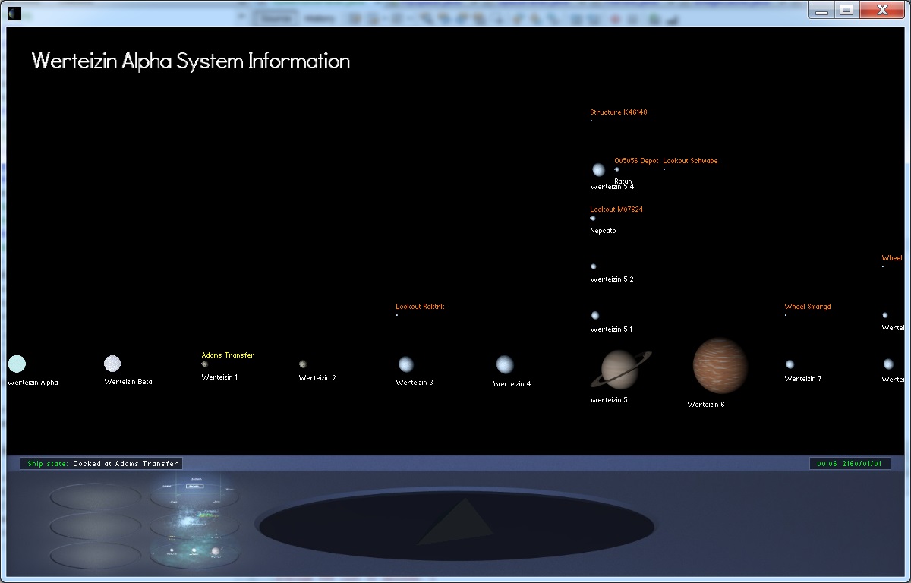Image resolution: width=911 pixels, height=583 pixels.
Task: Click the small Werteizin 2 planet
Action: pos(303,364)
